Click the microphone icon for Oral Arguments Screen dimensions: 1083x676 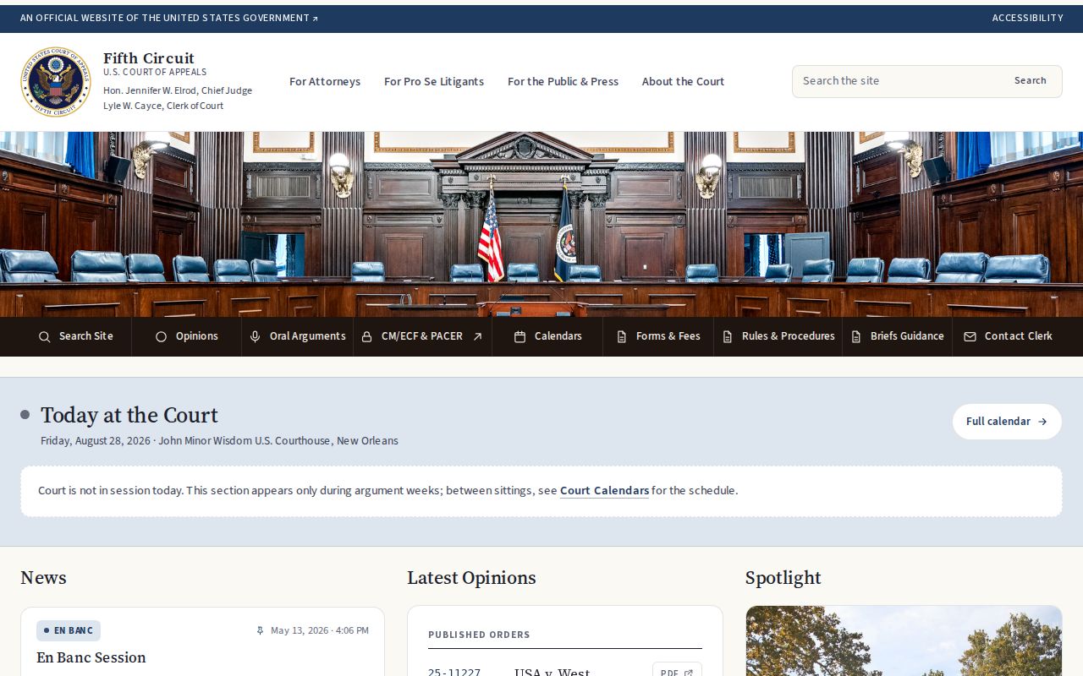255,336
